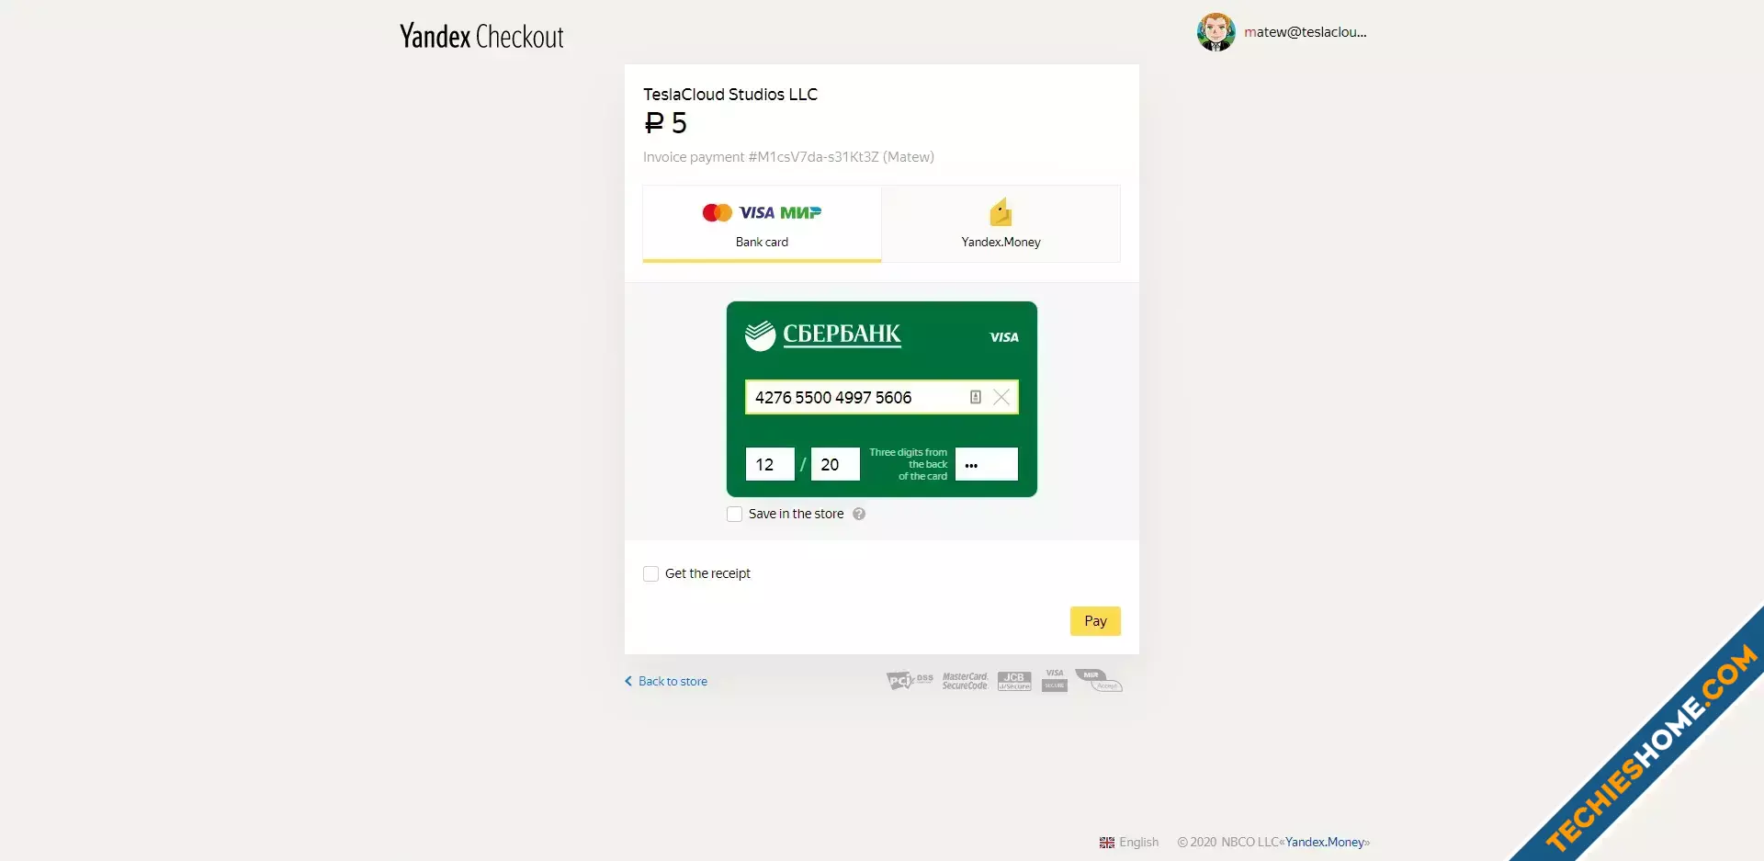Click the MIR Accept badge
1764x861 pixels.
(x=1099, y=680)
